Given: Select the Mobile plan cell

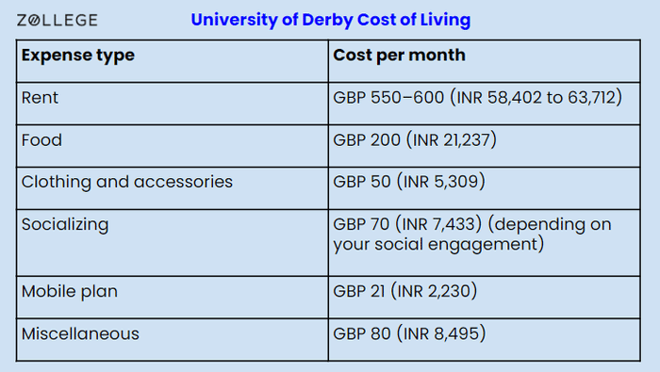Looking at the screenshot, I should (173, 298).
